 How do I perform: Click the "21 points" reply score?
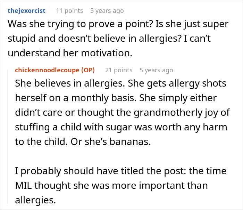[x=118, y=70]
